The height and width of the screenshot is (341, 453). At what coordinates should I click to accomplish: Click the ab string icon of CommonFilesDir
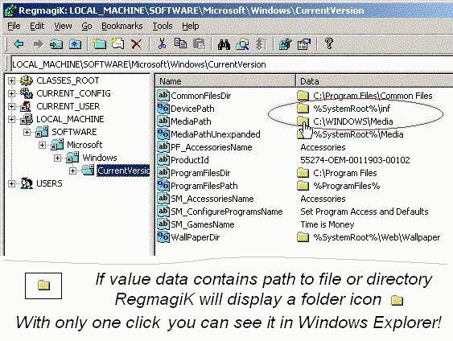163,95
